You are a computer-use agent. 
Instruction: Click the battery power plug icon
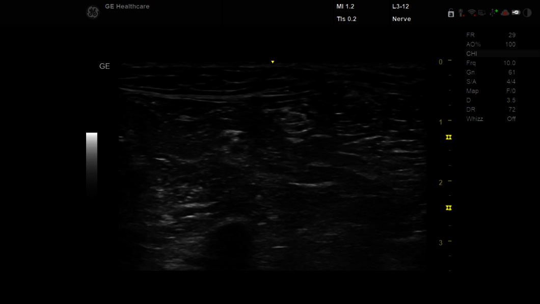tap(516, 13)
